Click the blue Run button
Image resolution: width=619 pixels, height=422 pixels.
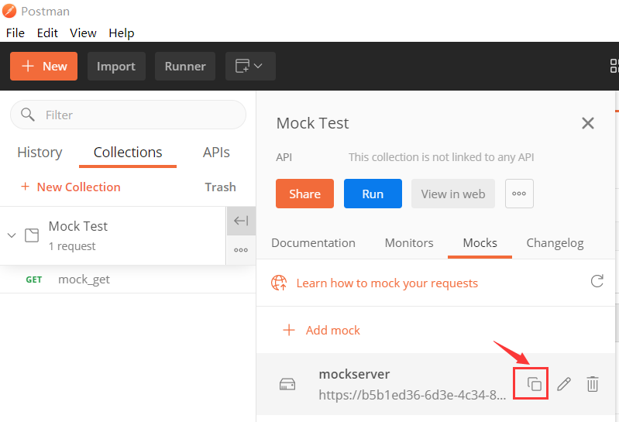click(373, 194)
